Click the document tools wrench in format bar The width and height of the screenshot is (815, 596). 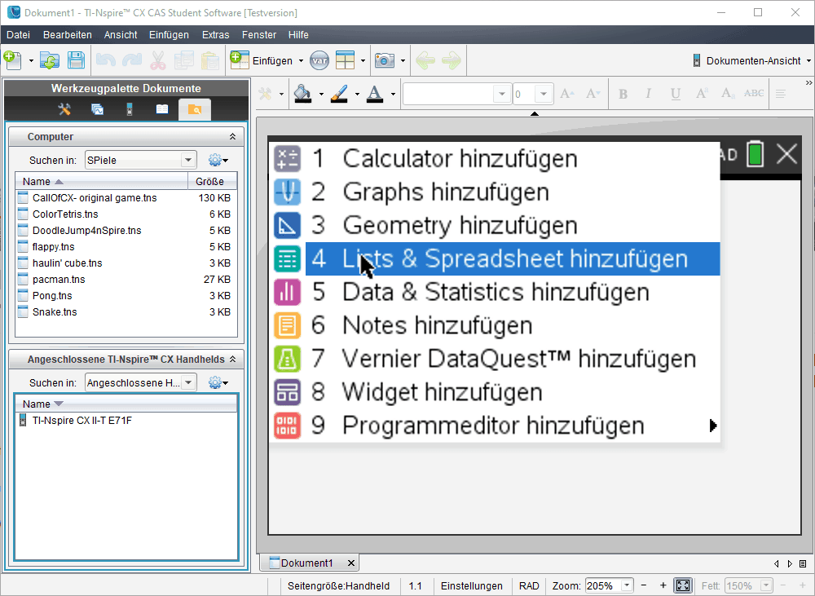(x=265, y=94)
